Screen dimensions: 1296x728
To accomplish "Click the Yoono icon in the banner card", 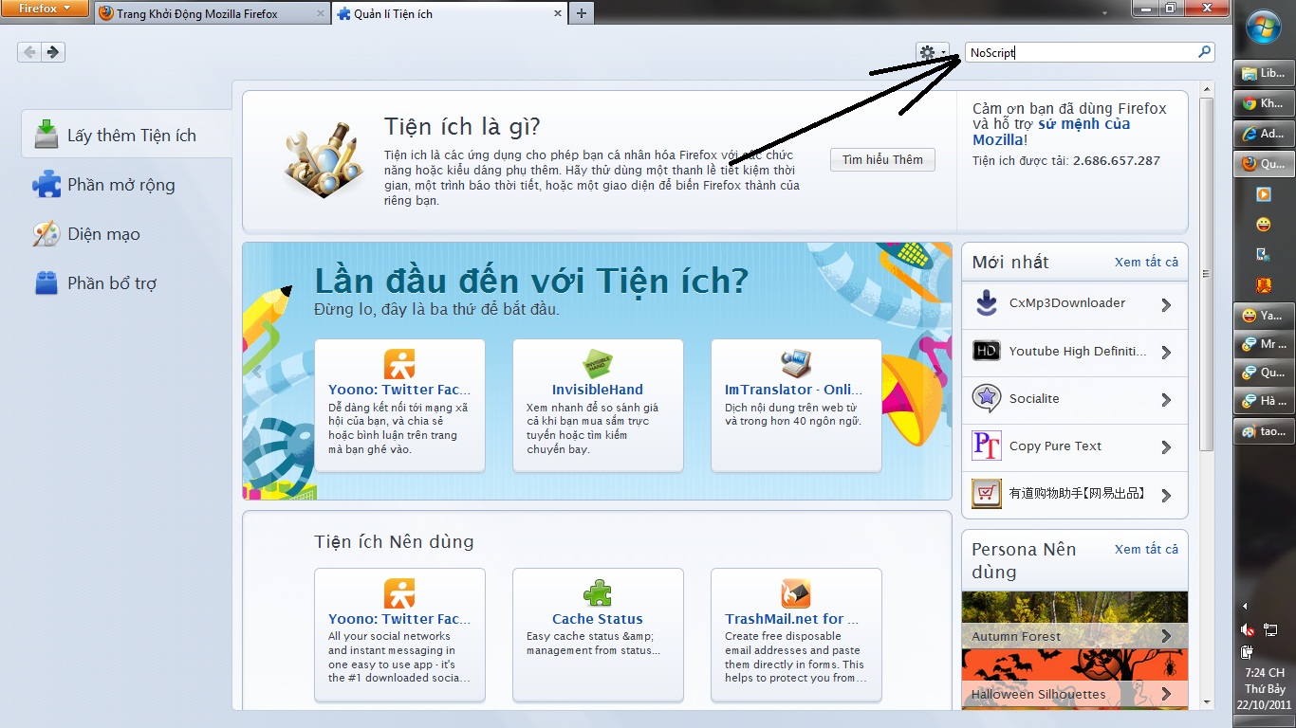I will 399,364.
